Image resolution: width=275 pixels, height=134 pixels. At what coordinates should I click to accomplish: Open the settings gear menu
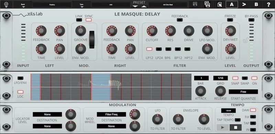[6, 4]
